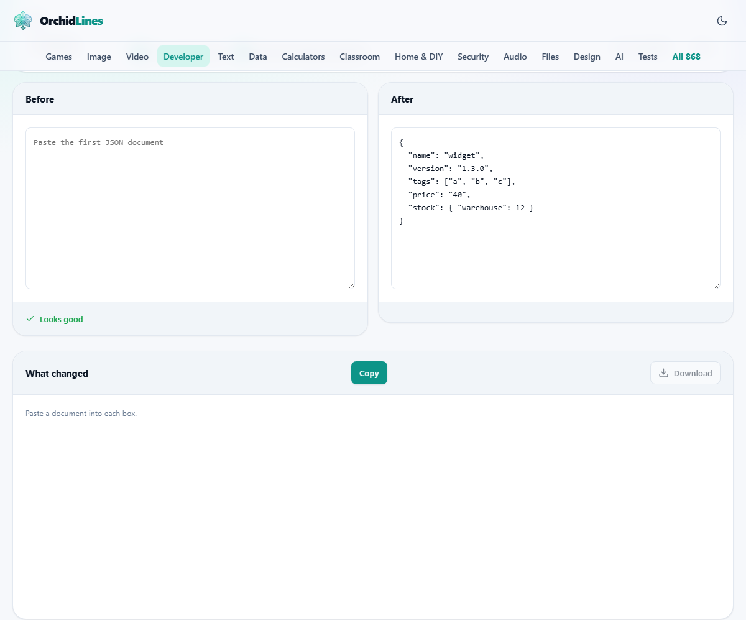Open the Data category
This screenshot has height=620, width=746.
pyautogui.click(x=258, y=57)
